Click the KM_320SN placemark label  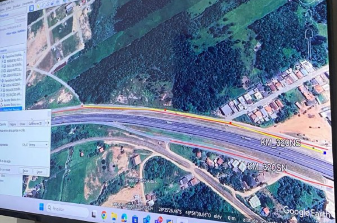(x=267, y=167)
